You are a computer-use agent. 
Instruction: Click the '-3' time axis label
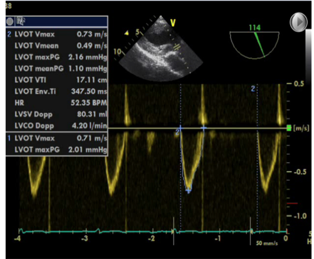tap(85, 238)
